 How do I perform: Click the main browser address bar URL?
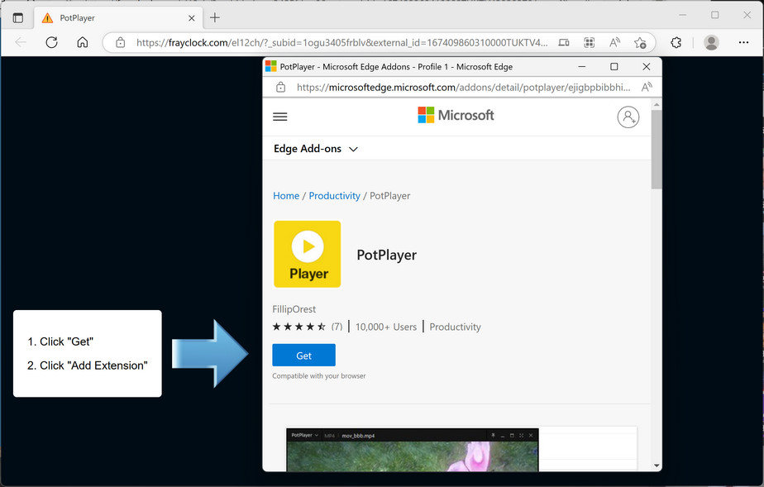(341, 42)
